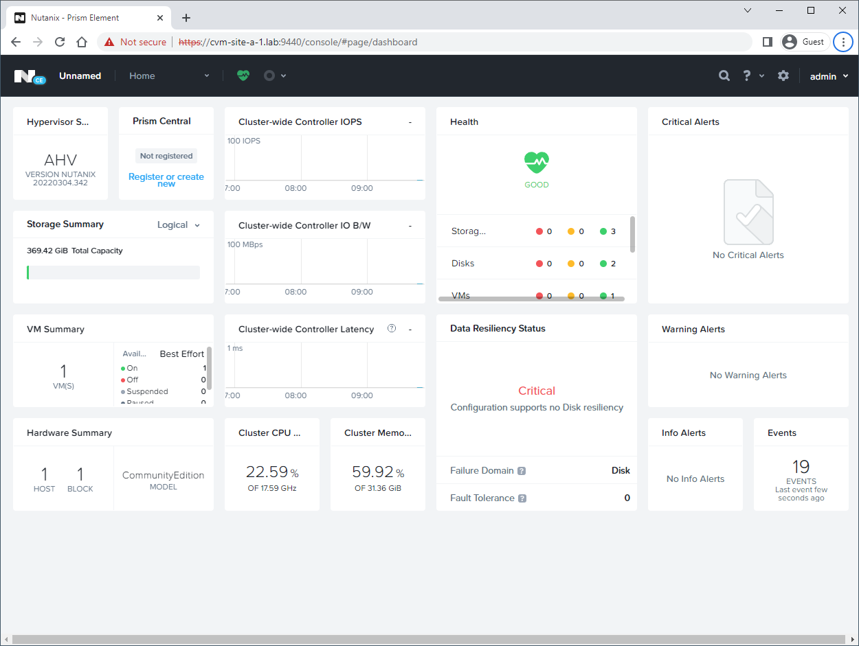Click the Critical resiliency status
Viewport: 859px width, 646px height.
pyautogui.click(x=537, y=391)
